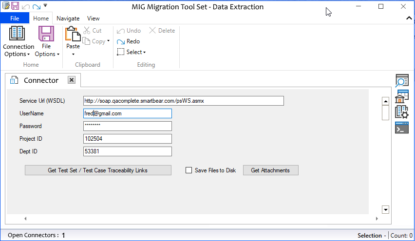Screen dimensions: 415x241
Task: Click the Dept ID field
Action: pyautogui.click(x=128, y=151)
